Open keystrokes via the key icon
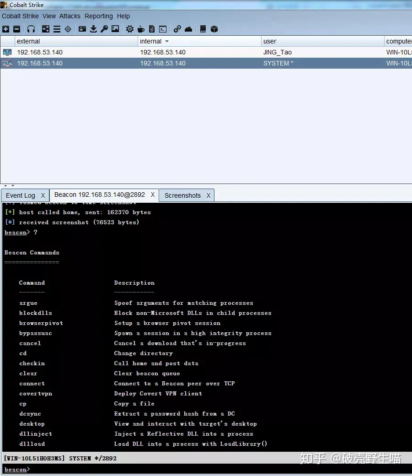This screenshot has height=476, width=412. [104, 29]
